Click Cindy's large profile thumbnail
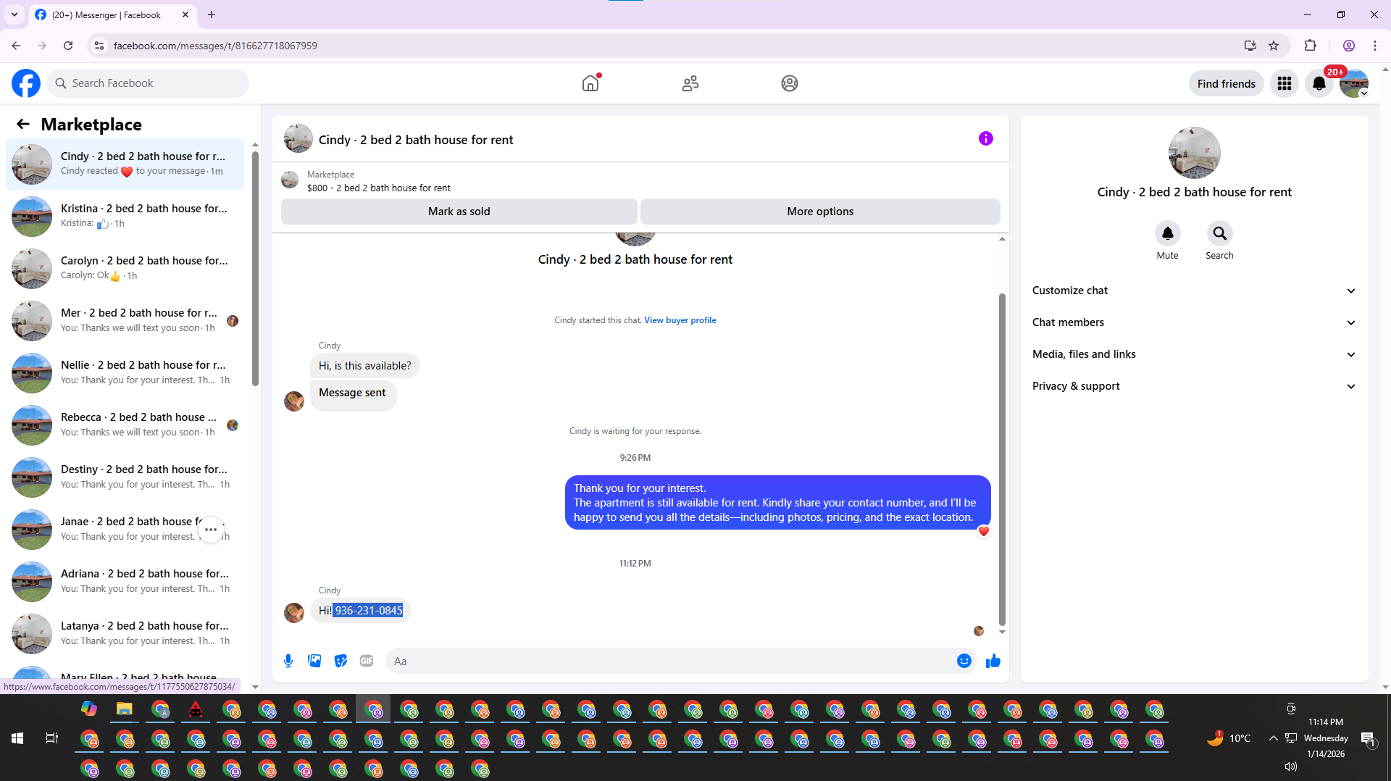 (x=1194, y=153)
